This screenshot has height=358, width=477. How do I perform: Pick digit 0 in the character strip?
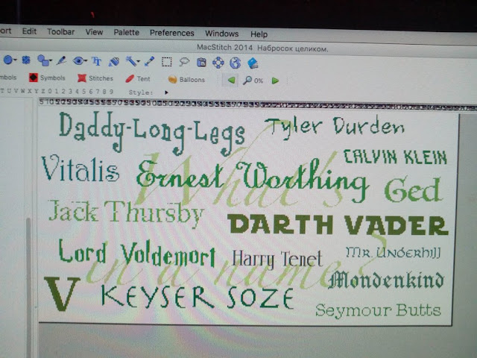tap(50, 91)
